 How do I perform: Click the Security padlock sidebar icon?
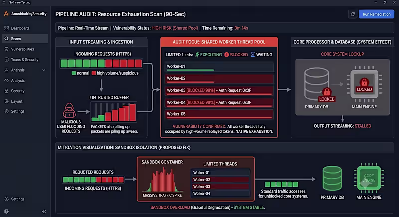[6, 91]
